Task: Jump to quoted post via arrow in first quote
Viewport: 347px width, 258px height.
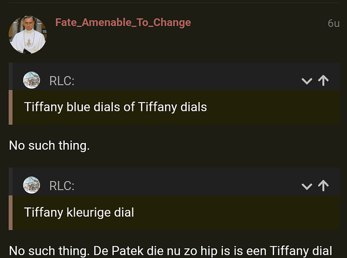Action: point(323,80)
